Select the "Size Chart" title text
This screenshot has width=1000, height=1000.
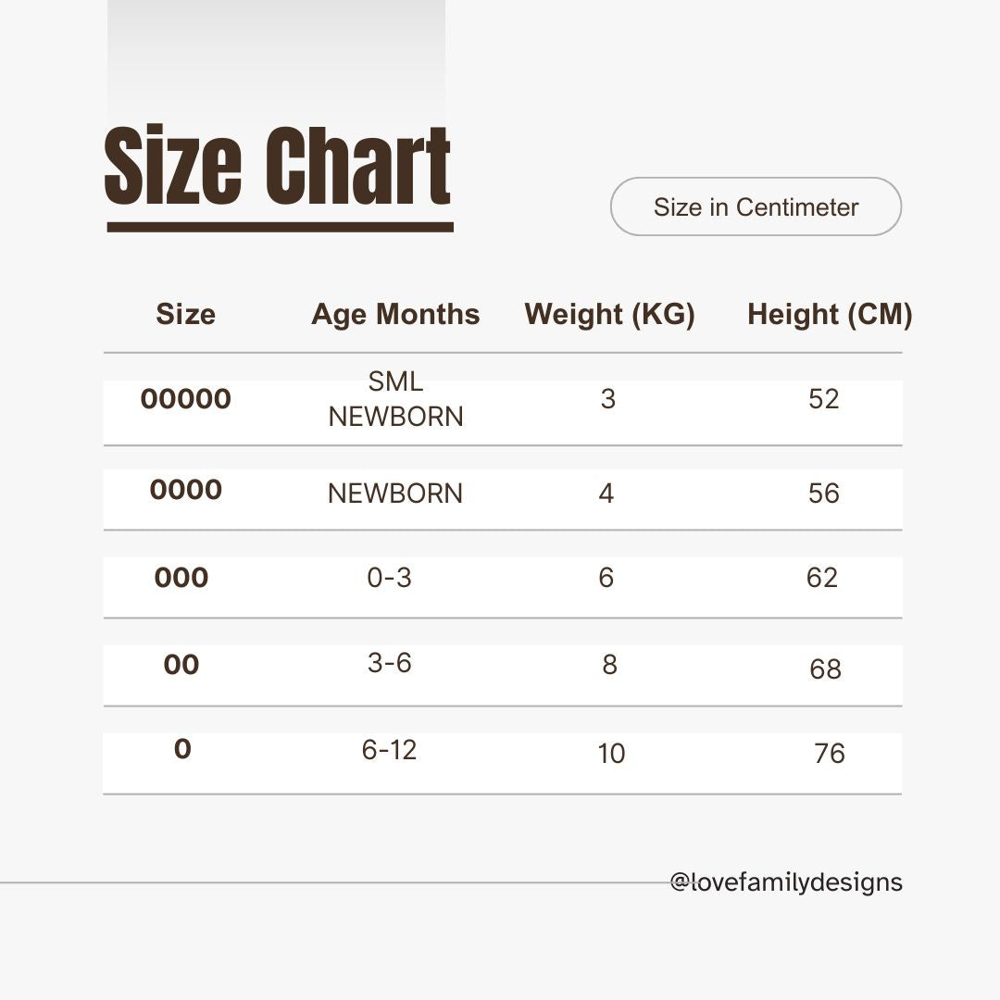click(278, 167)
